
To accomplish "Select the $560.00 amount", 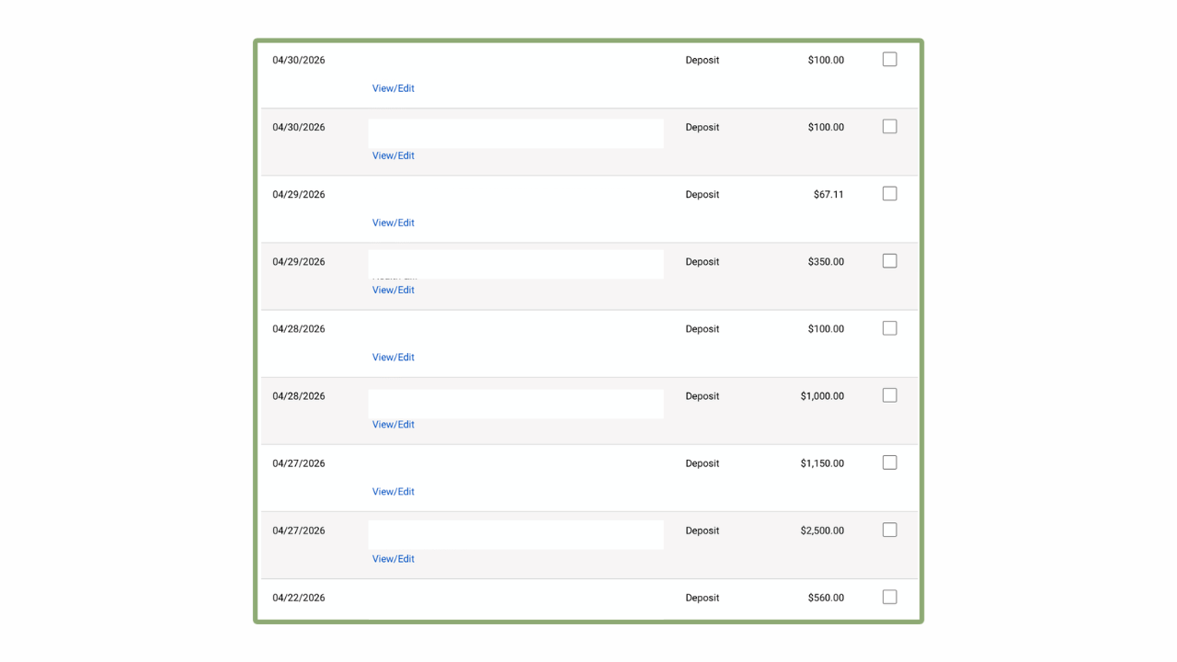I will pyautogui.click(x=826, y=597).
